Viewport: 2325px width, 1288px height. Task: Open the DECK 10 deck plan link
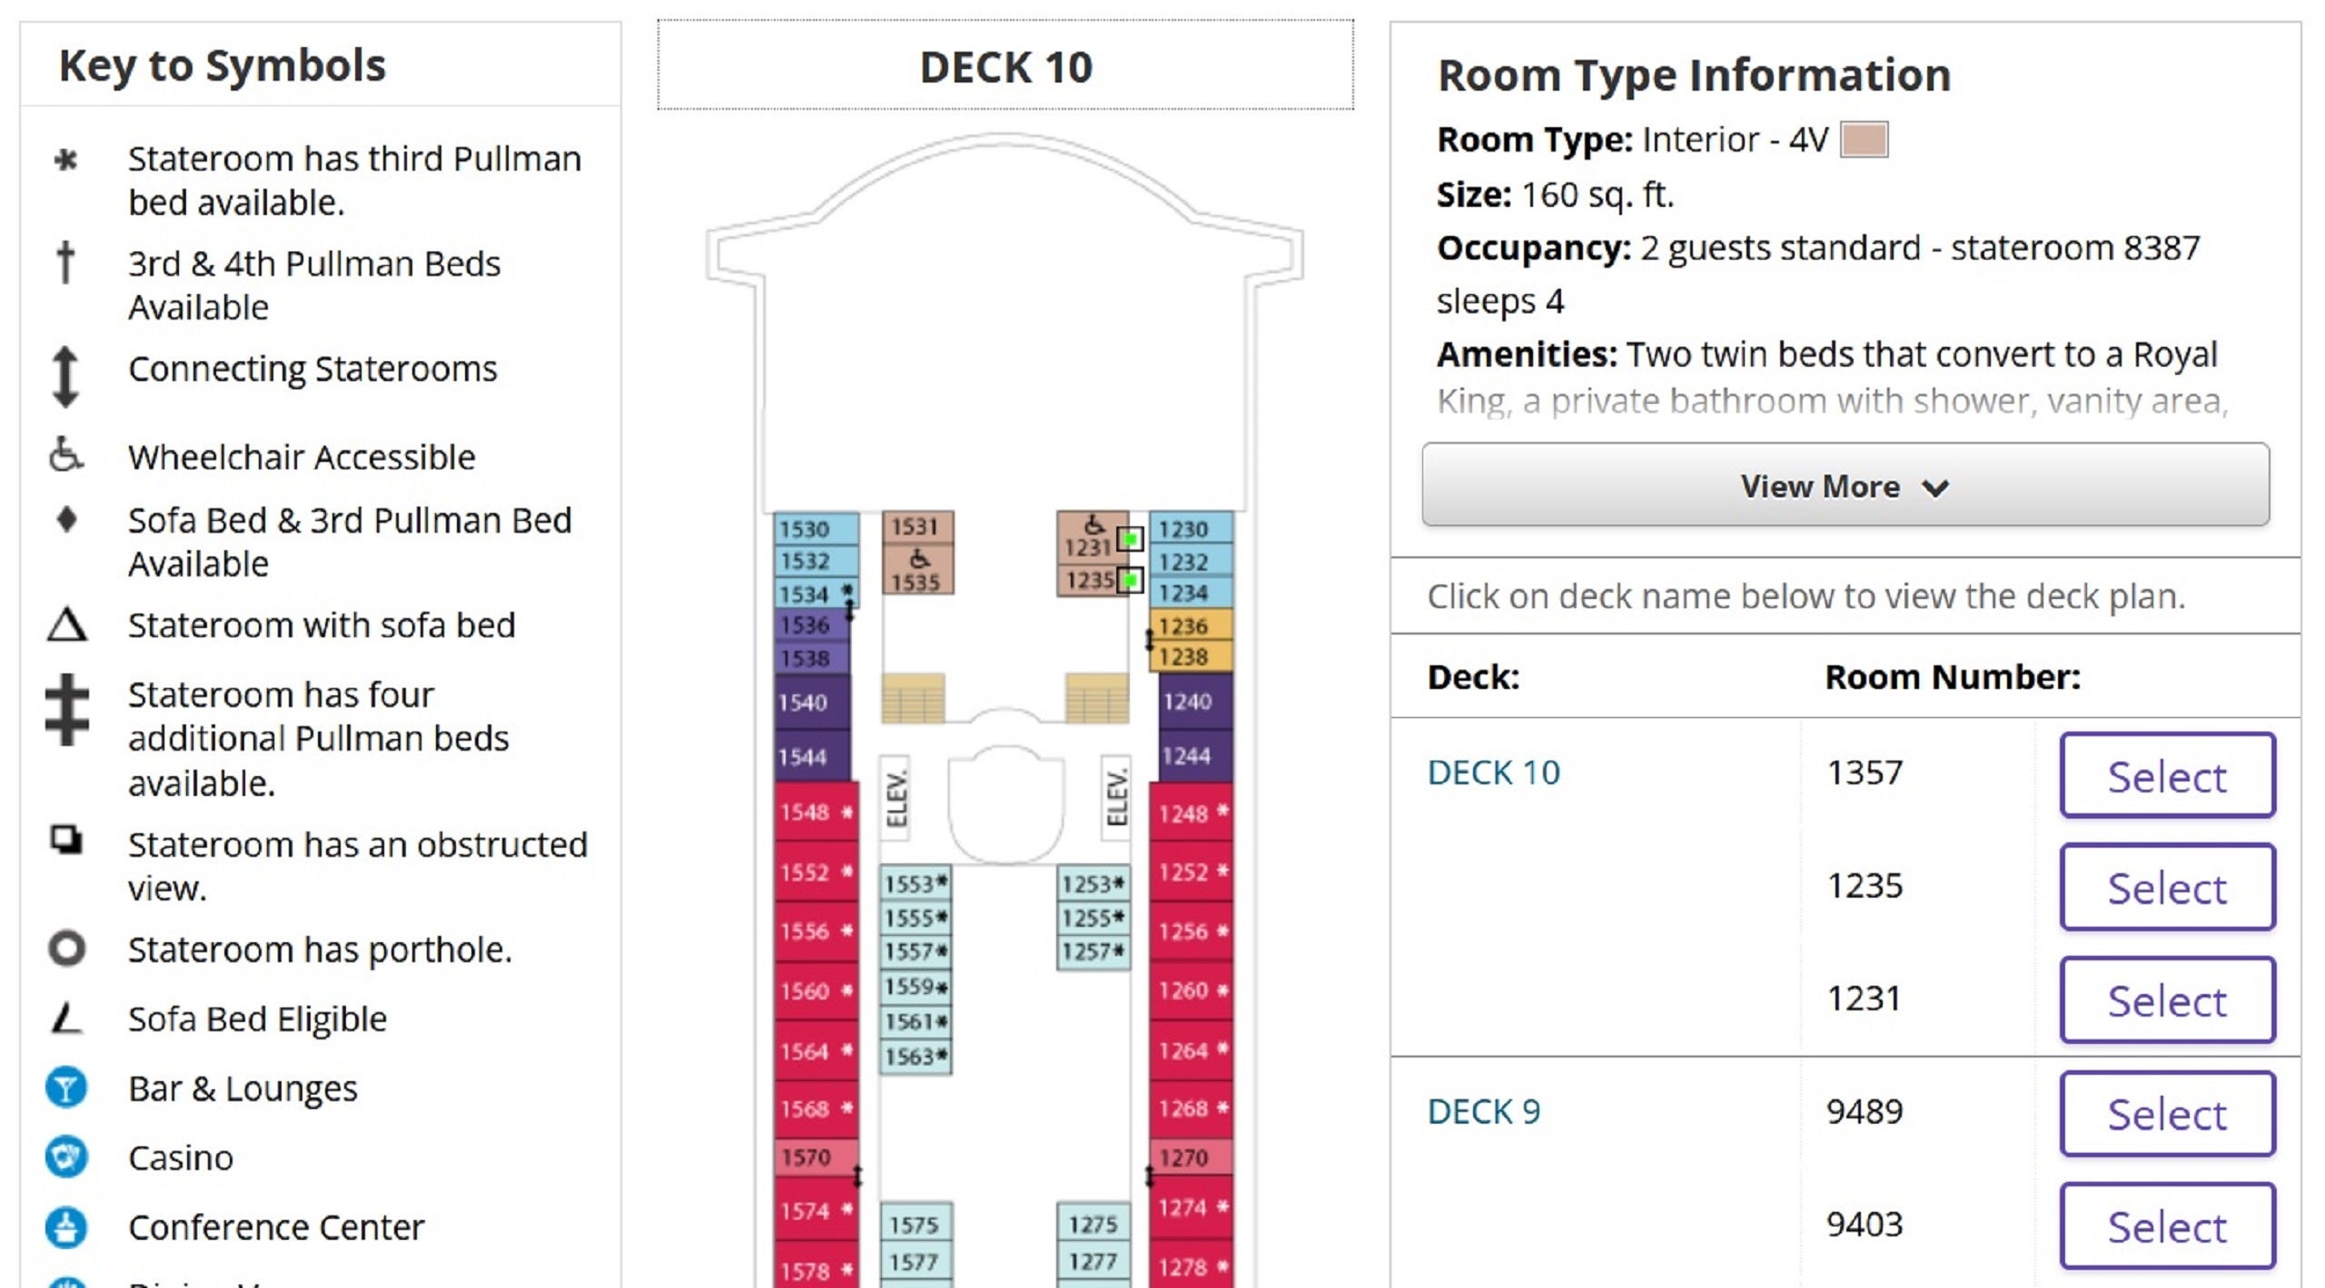coord(1494,772)
